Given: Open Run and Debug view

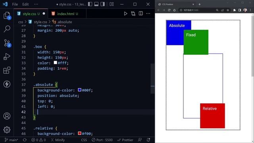Looking at the screenshot, I should pos(7,56).
